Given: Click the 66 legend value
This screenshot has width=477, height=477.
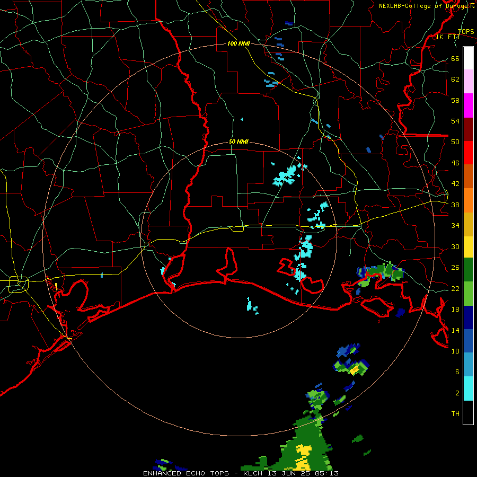Looking at the screenshot, I should tap(455, 59).
